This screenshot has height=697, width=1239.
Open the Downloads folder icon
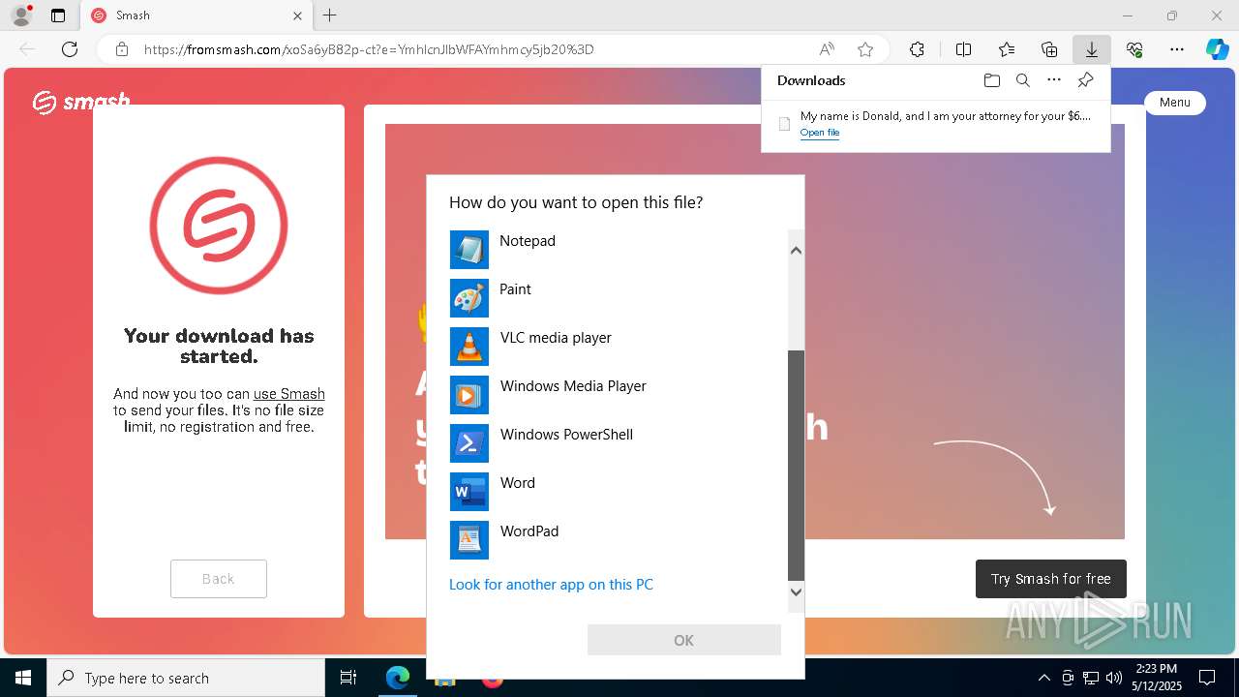tap(991, 80)
